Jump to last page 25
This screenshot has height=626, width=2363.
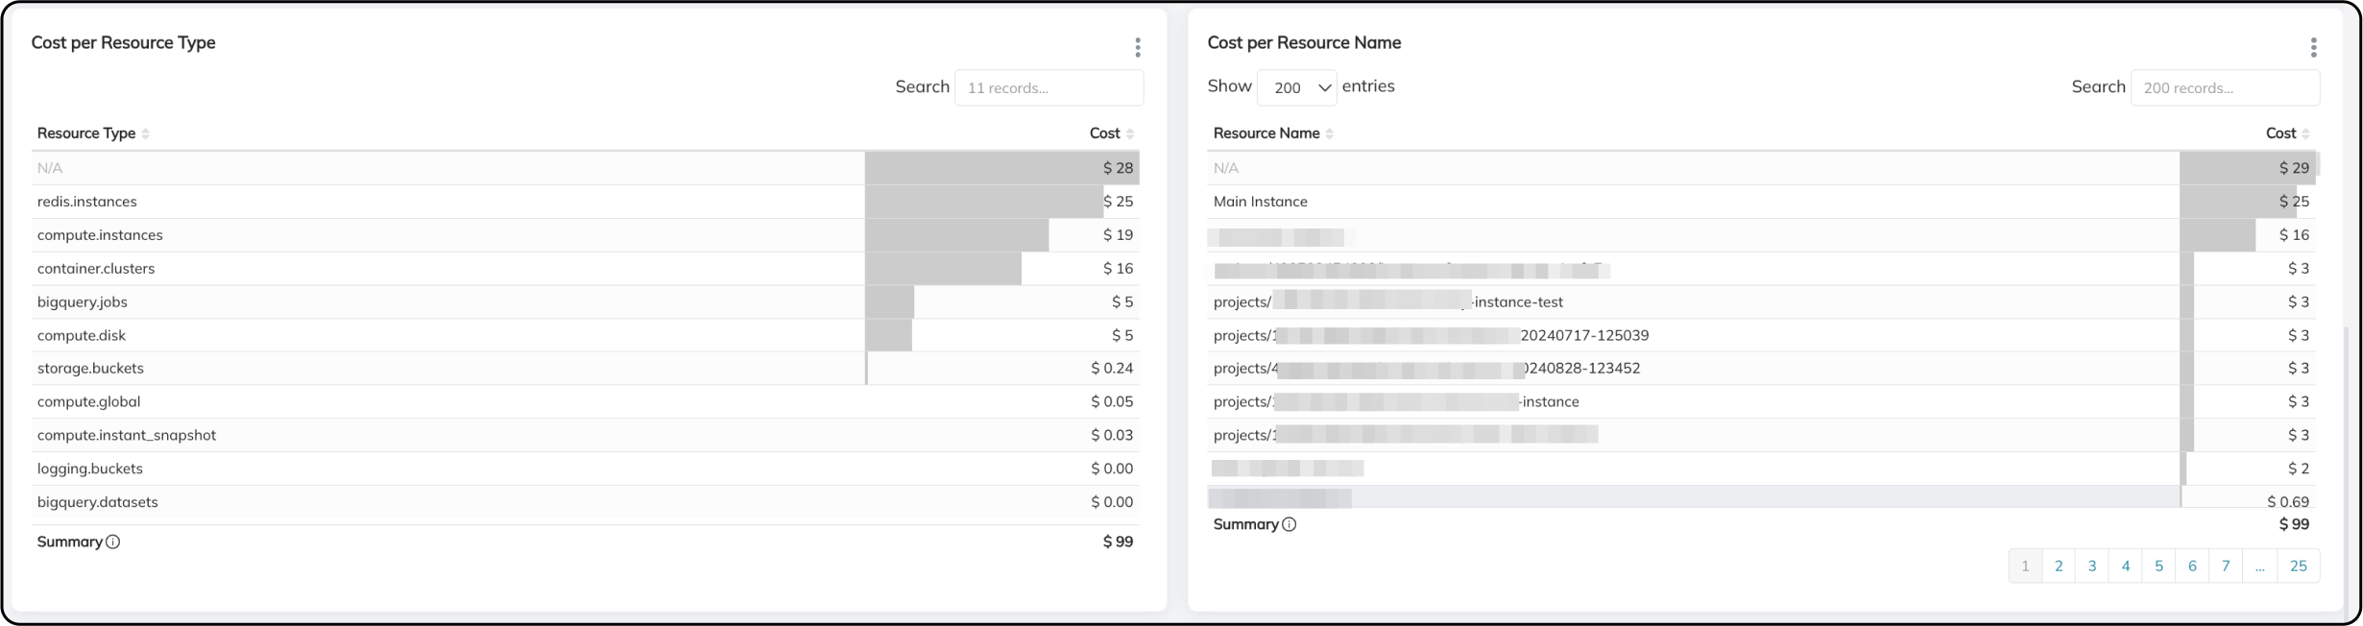pos(2298,566)
